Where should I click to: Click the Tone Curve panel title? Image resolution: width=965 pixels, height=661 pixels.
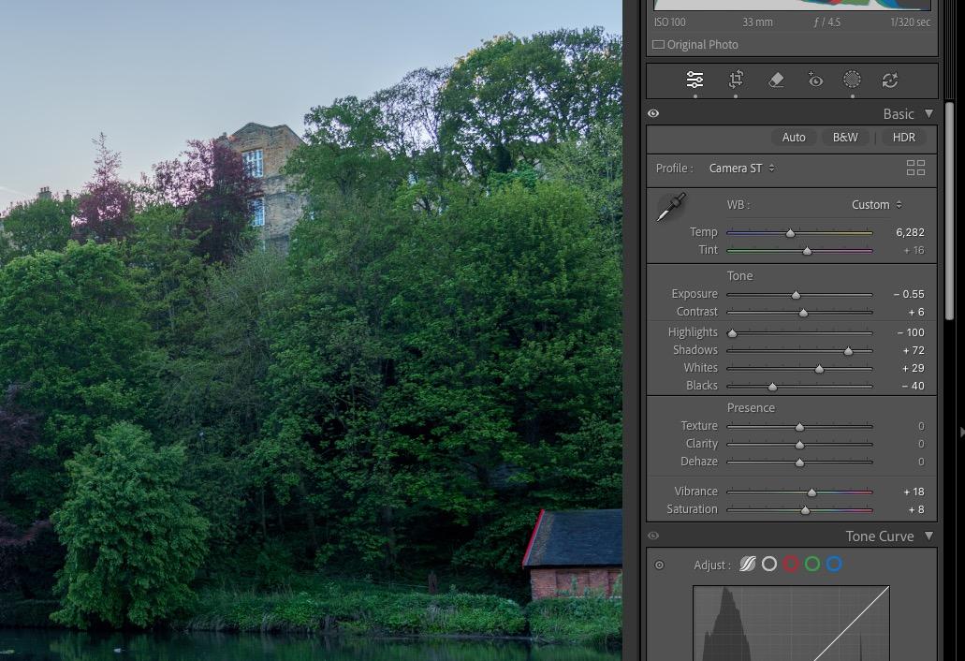(880, 536)
